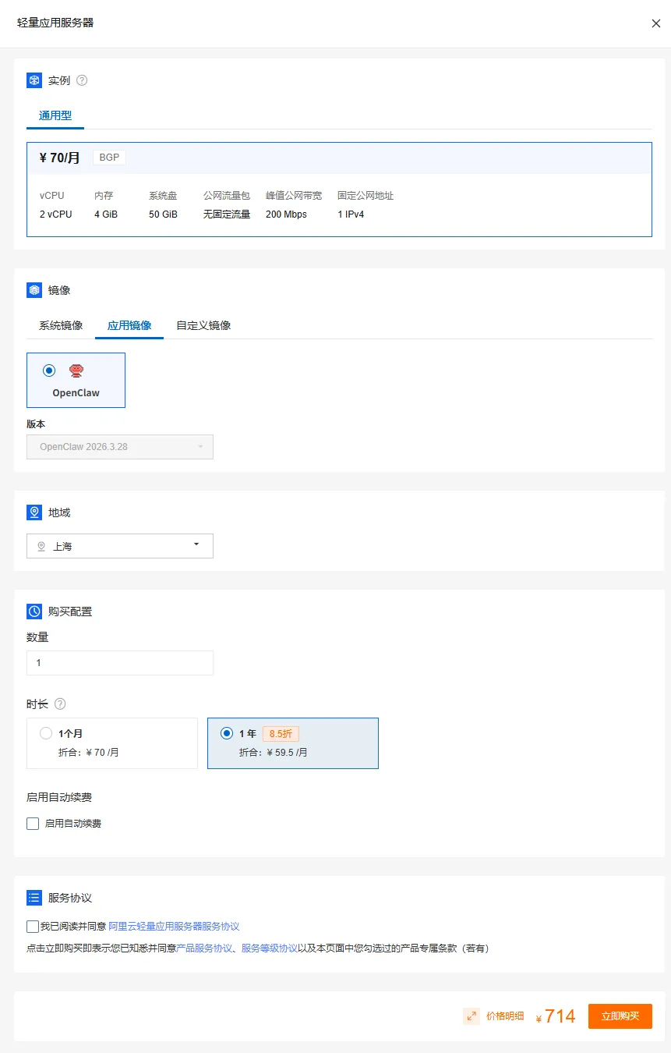The image size is (671, 1053).
Task: Open the 价格明细 price details
Action: click(x=505, y=1016)
